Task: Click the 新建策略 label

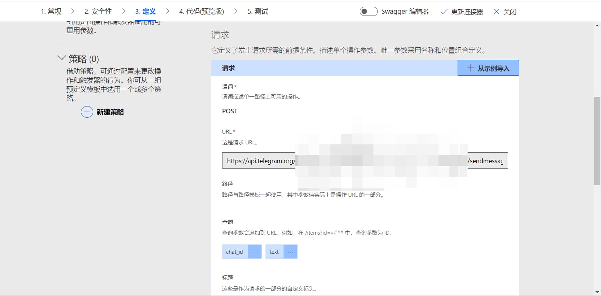Action: click(x=110, y=112)
